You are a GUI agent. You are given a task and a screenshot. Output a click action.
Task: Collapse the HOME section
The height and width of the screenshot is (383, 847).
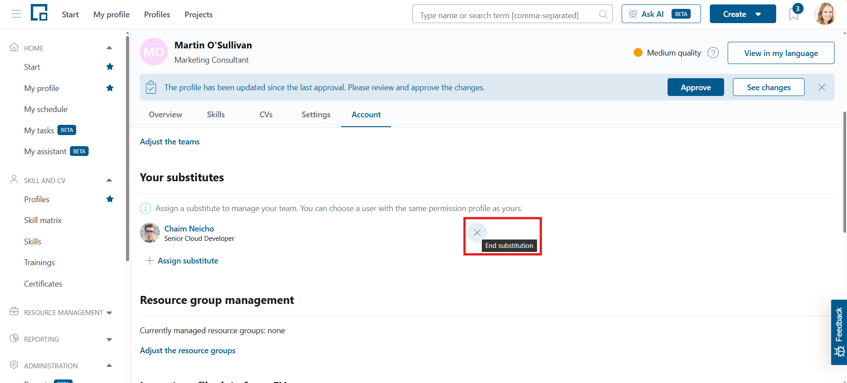click(109, 48)
